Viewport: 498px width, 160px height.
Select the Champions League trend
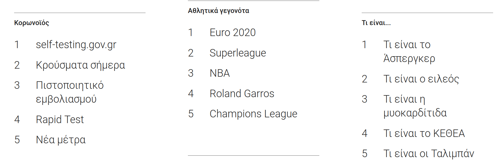[x=253, y=114]
